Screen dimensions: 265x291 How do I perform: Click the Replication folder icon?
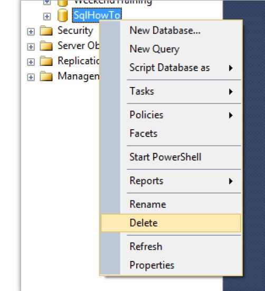[x=46, y=61]
